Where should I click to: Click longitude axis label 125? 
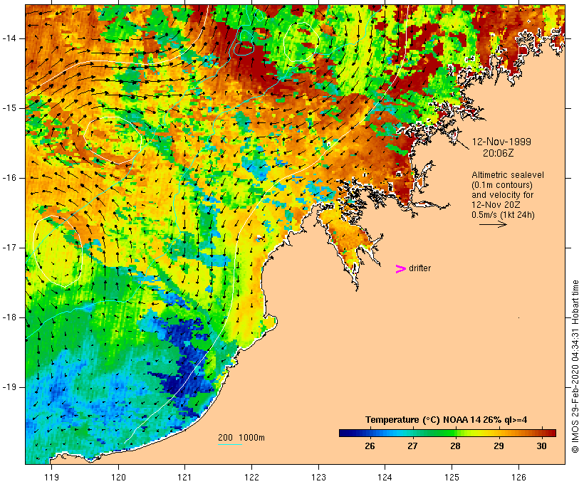click(x=452, y=477)
